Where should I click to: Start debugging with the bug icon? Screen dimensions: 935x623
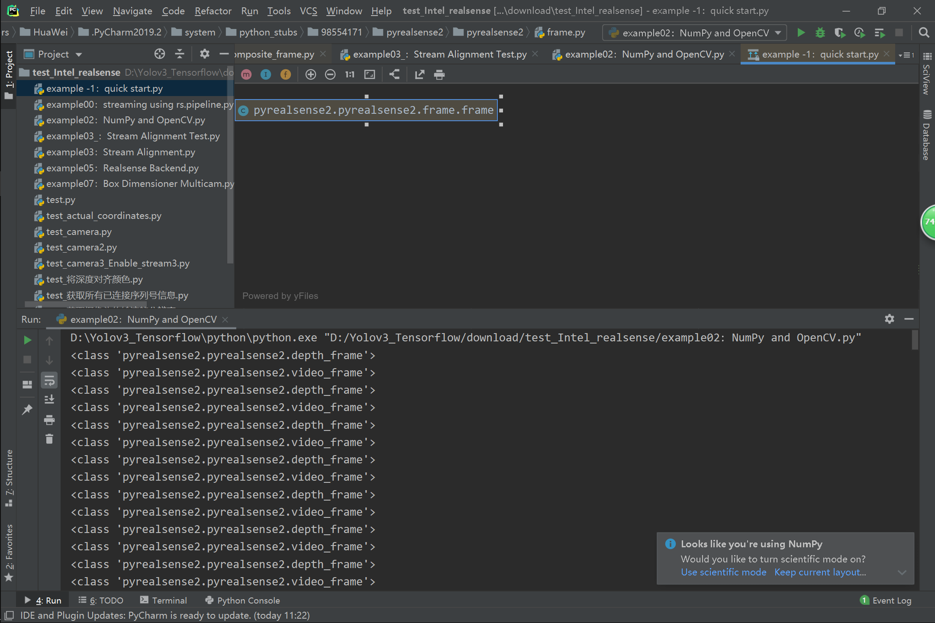(821, 32)
